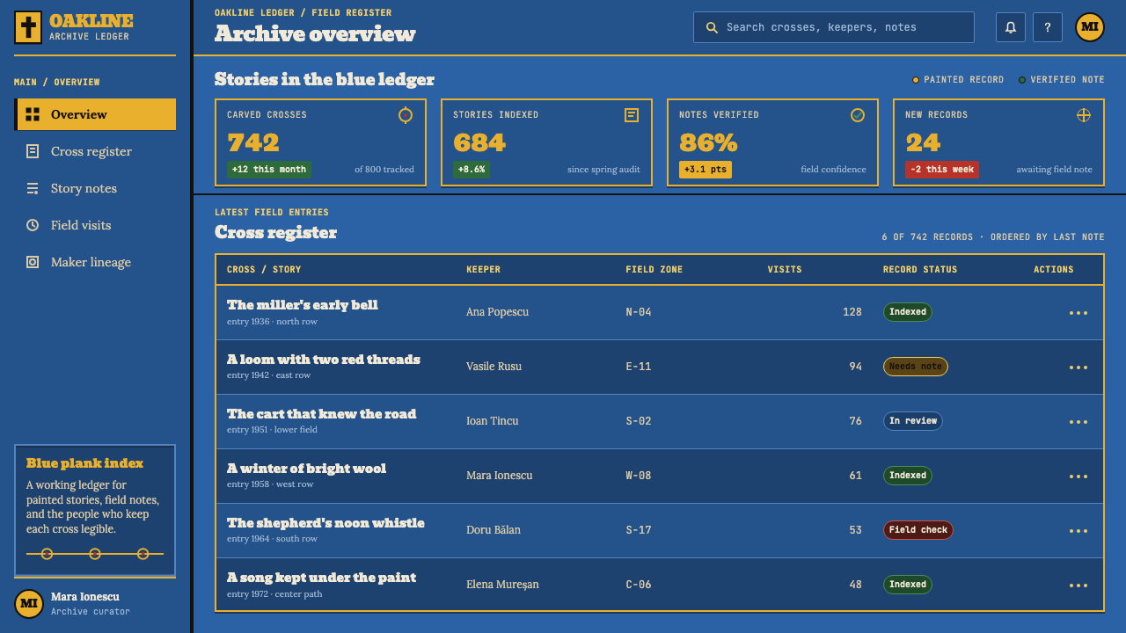Click the Painted Record legend dot
Viewport: 1126px width, 633px height.
coord(916,80)
